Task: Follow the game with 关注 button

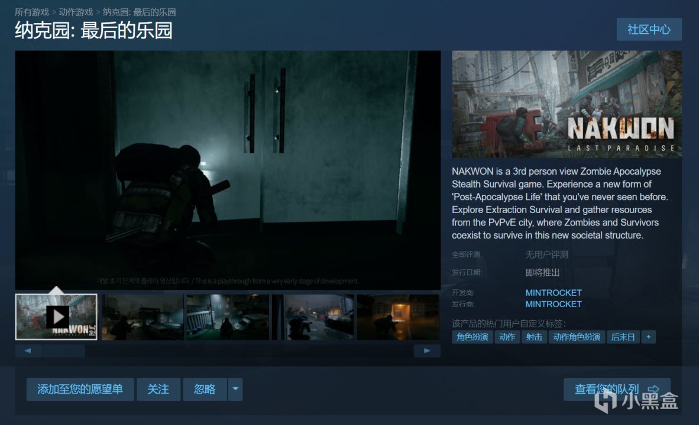Action: coord(158,389)
